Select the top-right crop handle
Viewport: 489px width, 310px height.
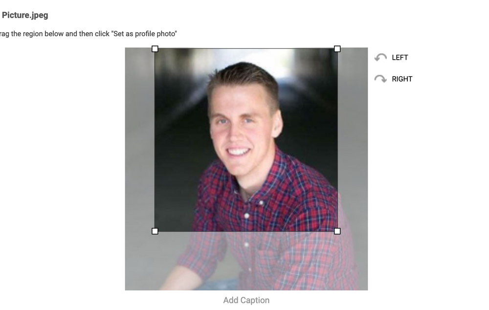point(337,48)
